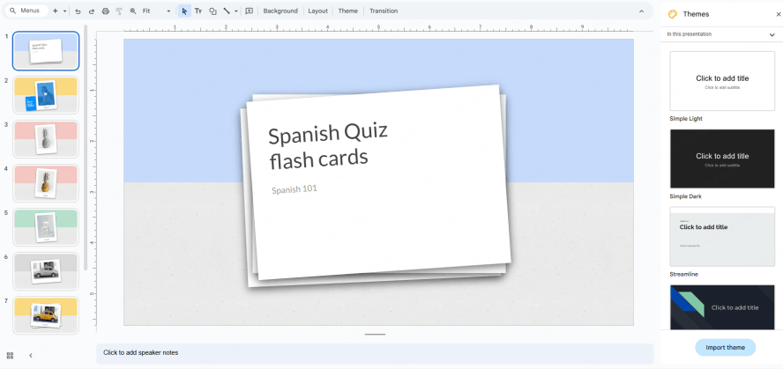Select the Line tool
783x369 pixels.
click(x=227, y=11)
